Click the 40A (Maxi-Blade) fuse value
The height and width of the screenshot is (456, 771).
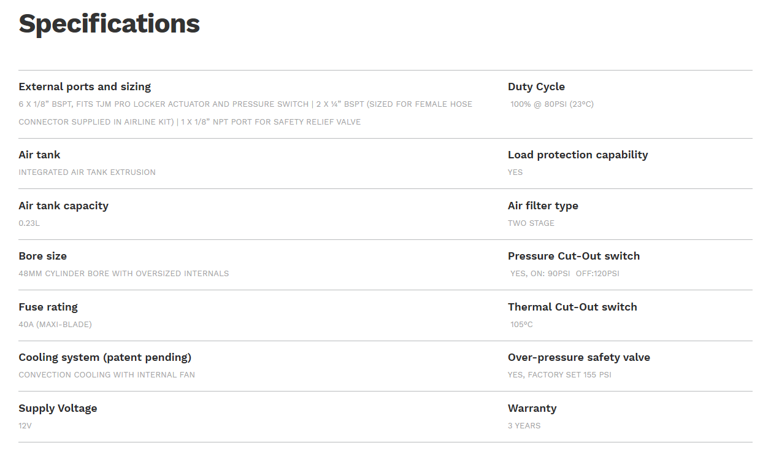tap(55, 325)
